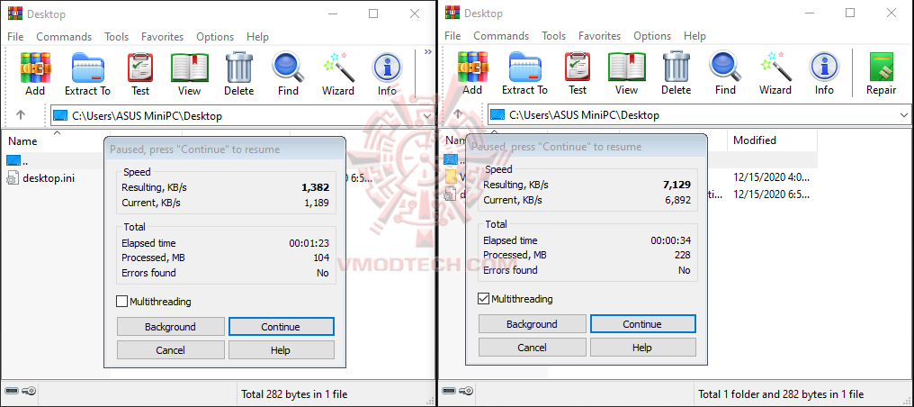Click Continue button in right dialog

[642, 323]
